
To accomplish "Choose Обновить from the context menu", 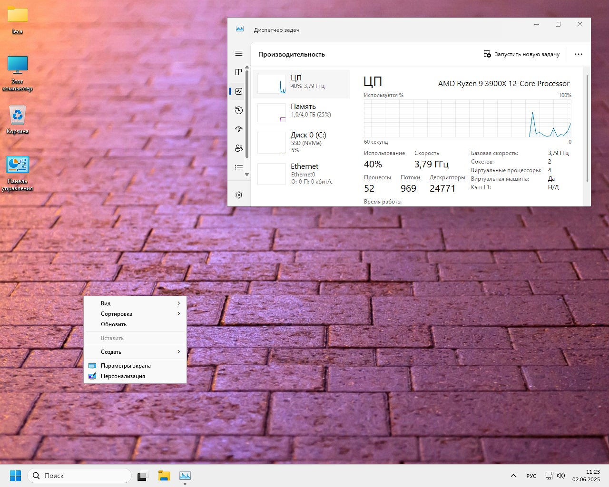I will click(114, 324).
